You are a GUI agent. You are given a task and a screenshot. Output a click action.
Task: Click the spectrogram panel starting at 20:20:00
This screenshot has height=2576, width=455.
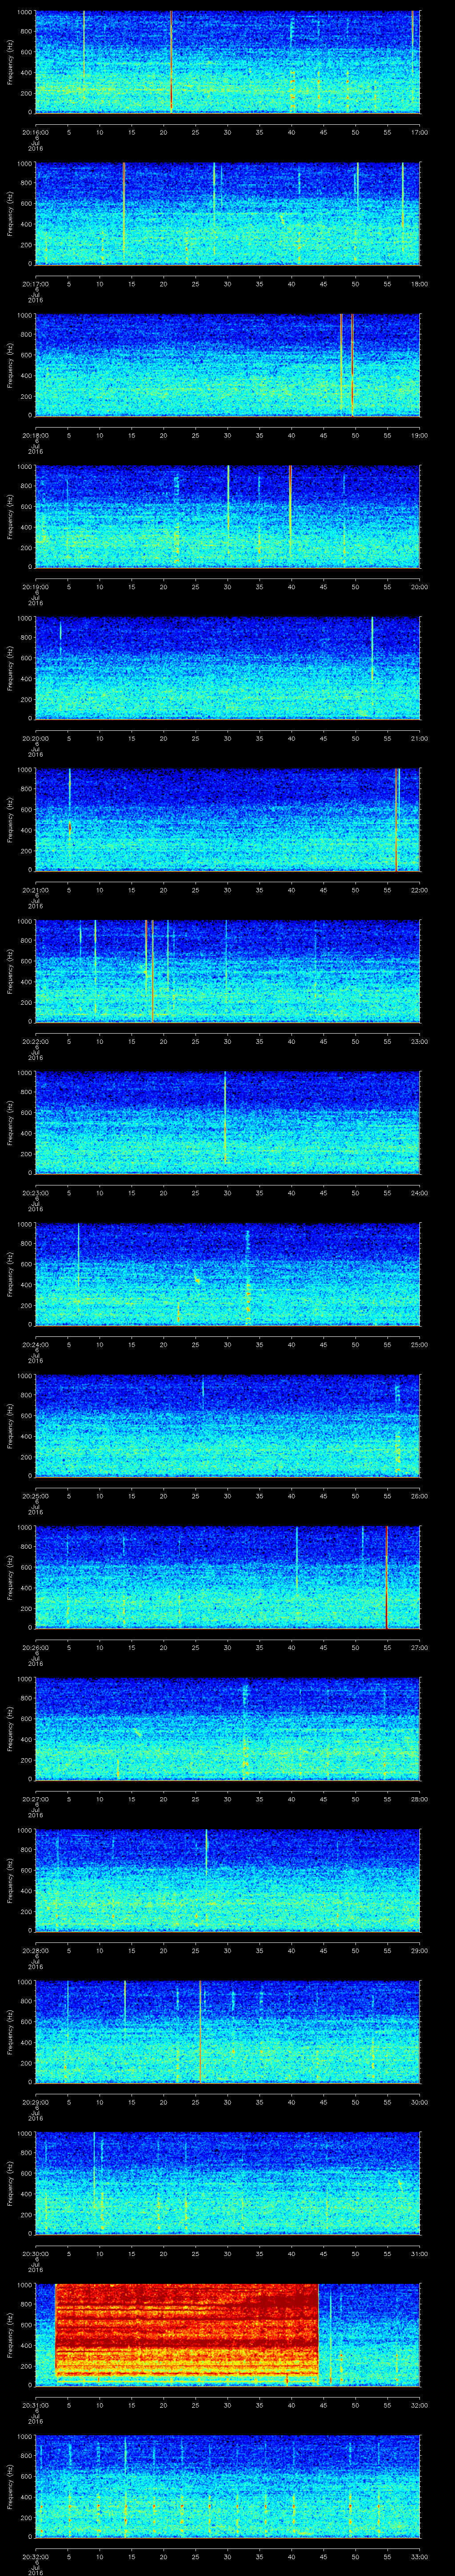click(228, 668)
